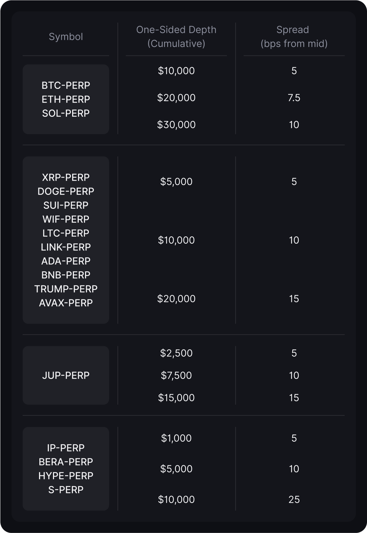Viewport: 367px width, 533px height.
Task: Click the 25 bps spread value
Action: (294, 500)
